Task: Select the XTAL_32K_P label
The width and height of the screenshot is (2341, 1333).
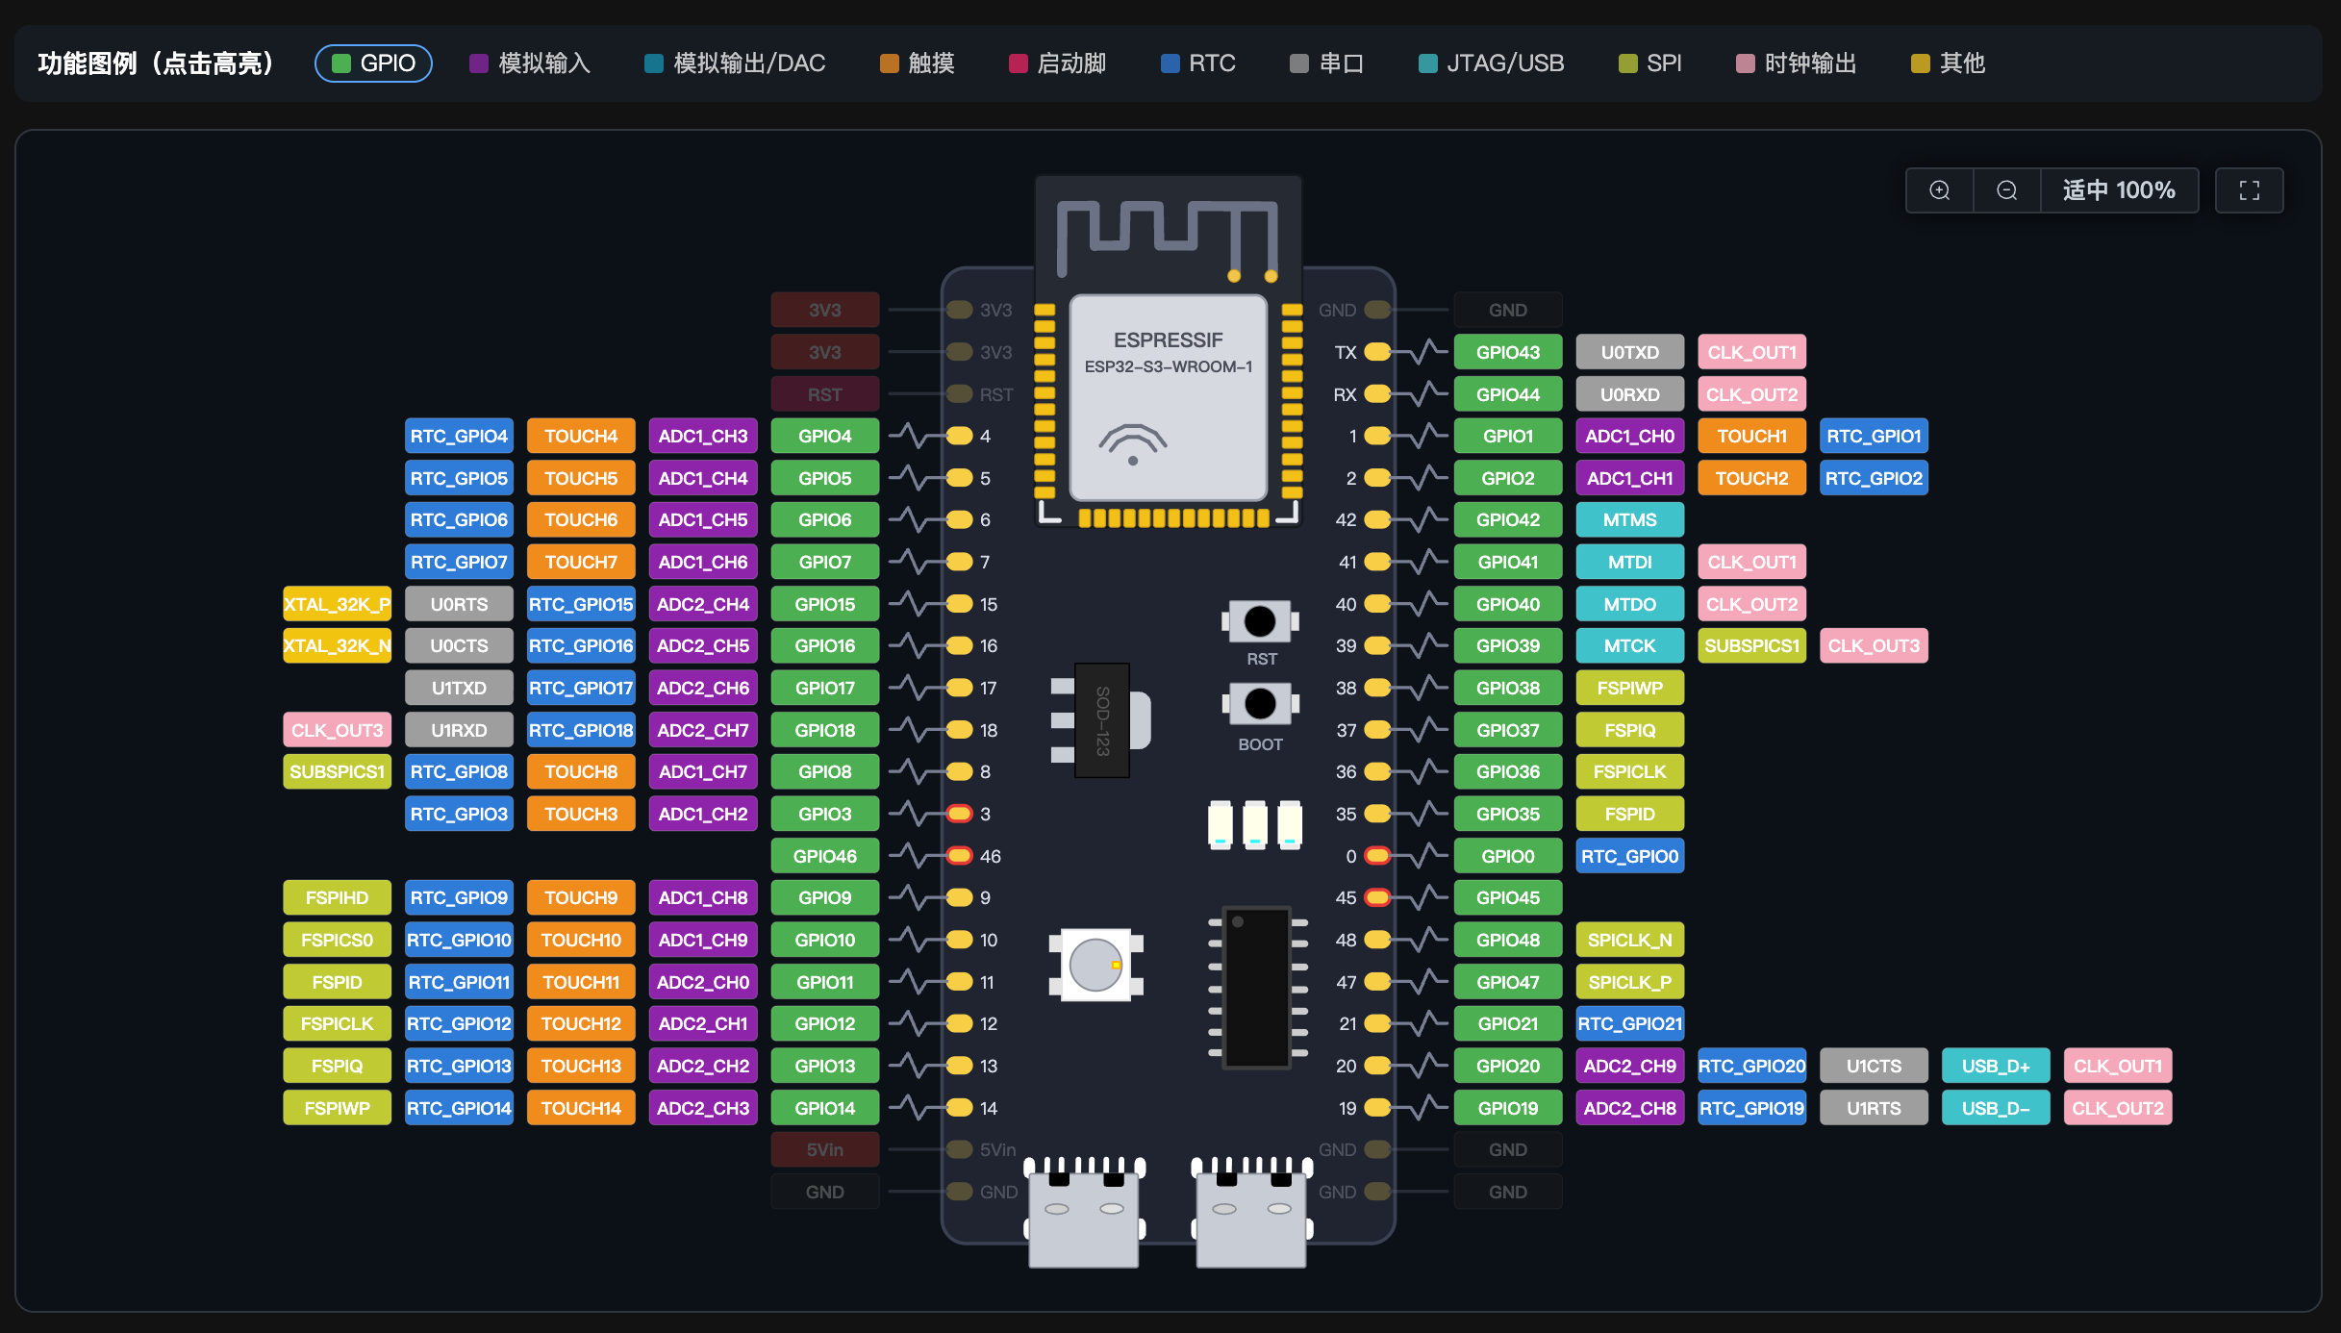Action: (x=337, y=604)
